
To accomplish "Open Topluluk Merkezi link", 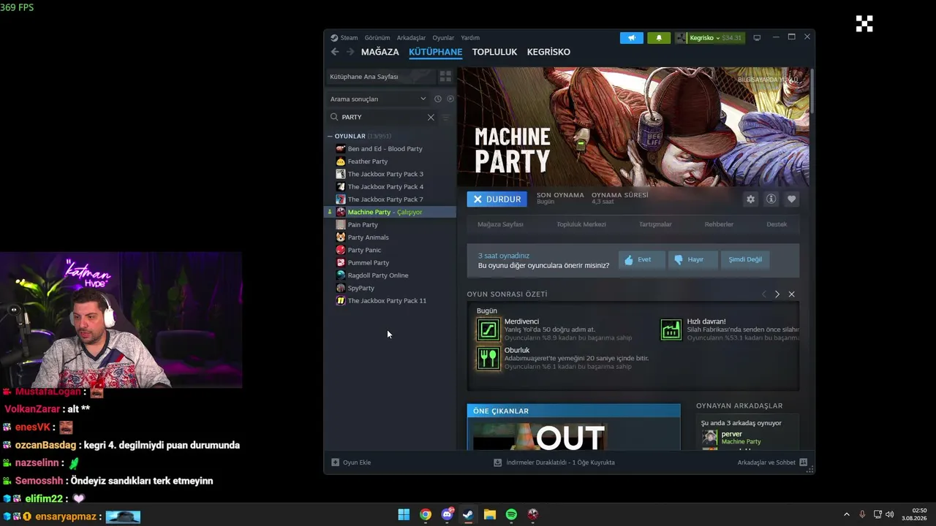I will [581, 224].
